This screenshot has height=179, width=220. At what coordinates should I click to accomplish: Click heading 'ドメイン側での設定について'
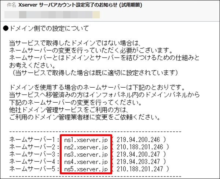point(49,29)
